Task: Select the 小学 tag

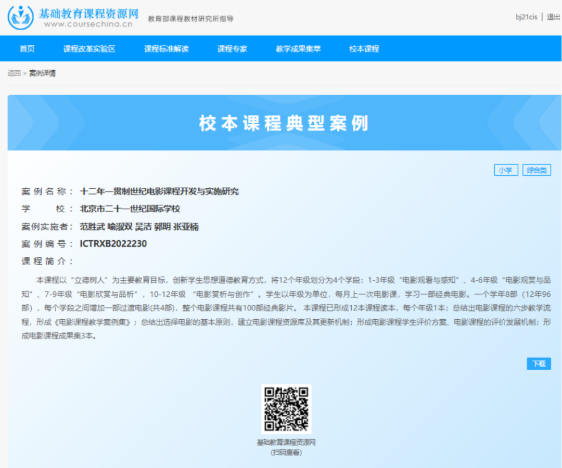Action: click(x=505, y=170)
